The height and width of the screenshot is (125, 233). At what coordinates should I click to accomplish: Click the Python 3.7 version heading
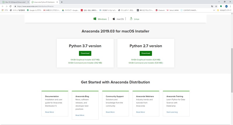[x=85, y=46]
